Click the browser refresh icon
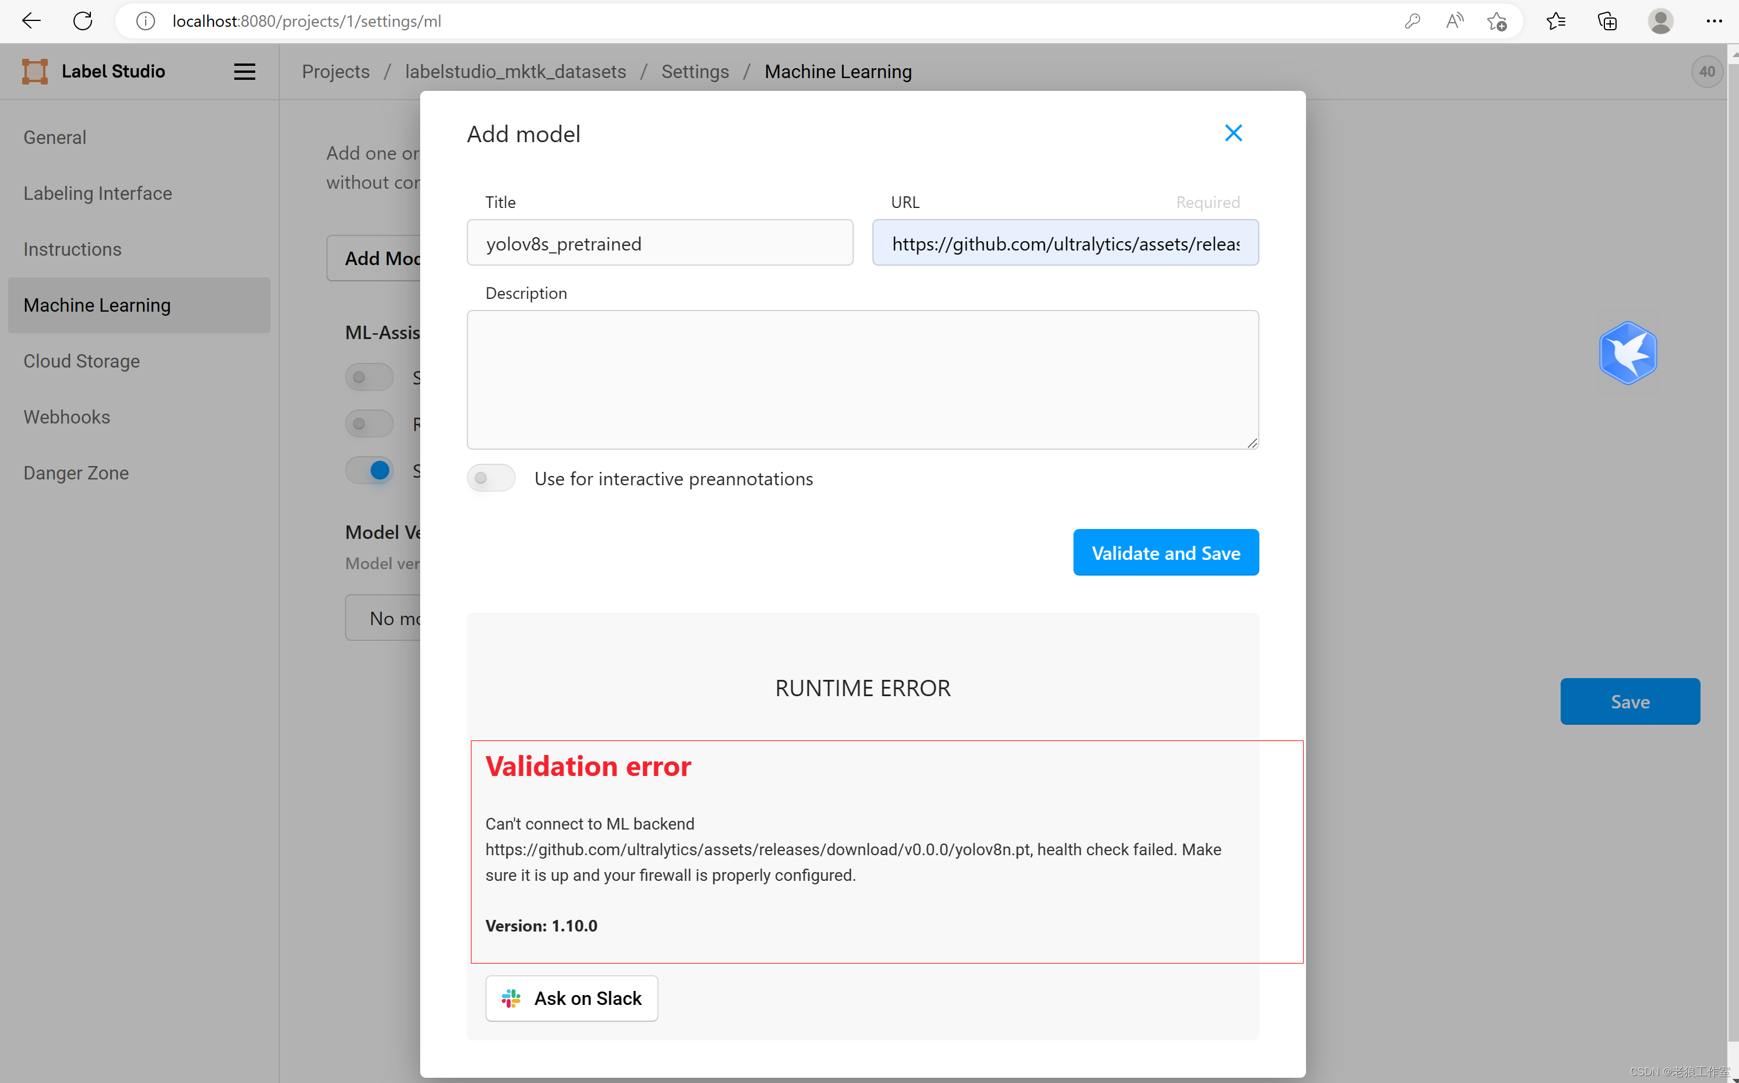The image size is (1739, 1083). 83,22
